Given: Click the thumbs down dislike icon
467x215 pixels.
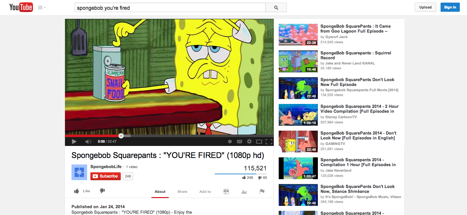Looking at the screenshot, I should tap(102, 191).
